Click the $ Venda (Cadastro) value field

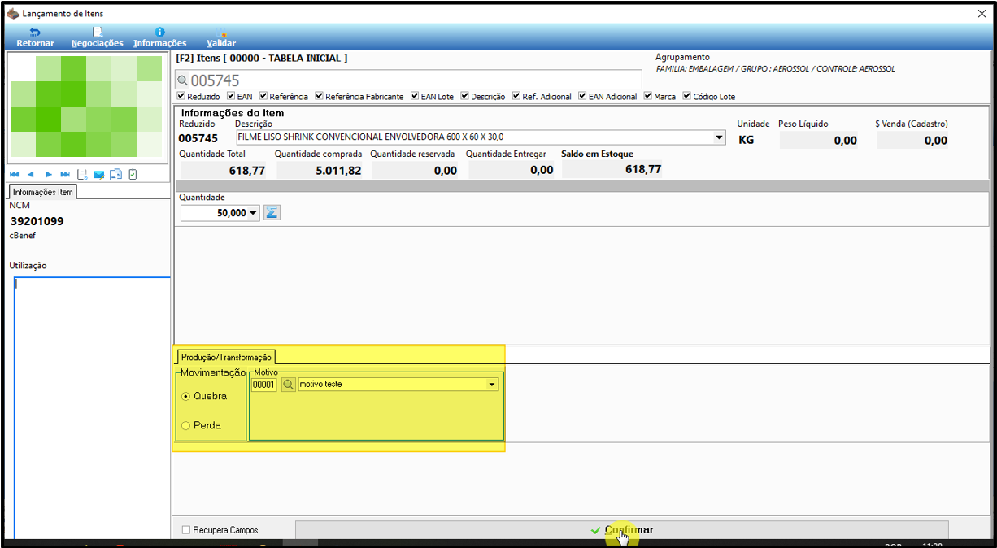point(913,140)
